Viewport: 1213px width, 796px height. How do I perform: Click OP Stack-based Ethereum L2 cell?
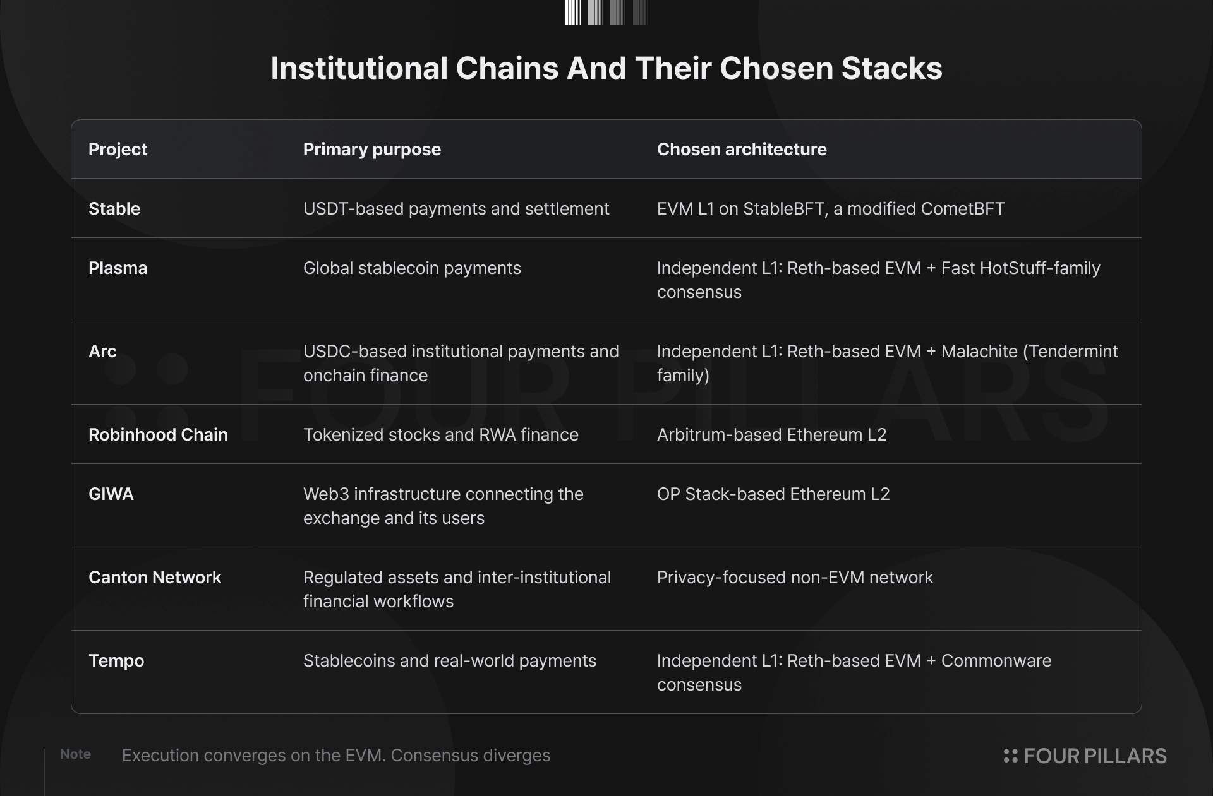773,494
